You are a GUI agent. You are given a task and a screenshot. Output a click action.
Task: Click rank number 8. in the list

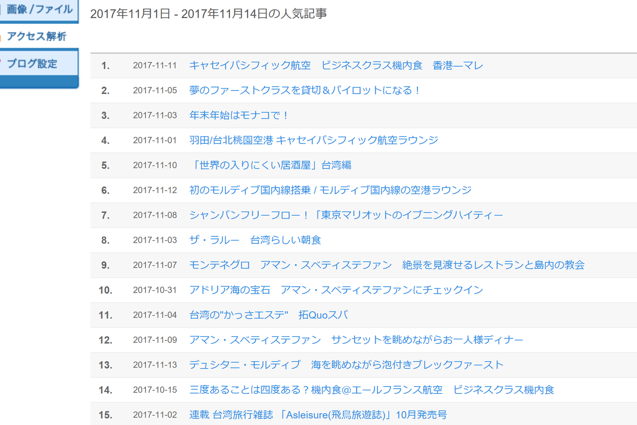tap(105, 240)
